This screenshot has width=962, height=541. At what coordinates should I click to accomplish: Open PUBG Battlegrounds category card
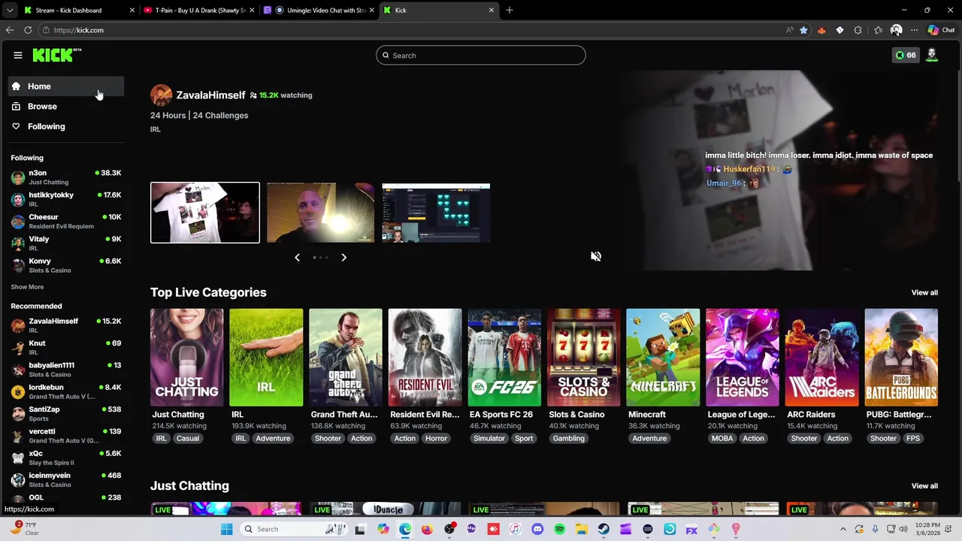tap(901, 358)
